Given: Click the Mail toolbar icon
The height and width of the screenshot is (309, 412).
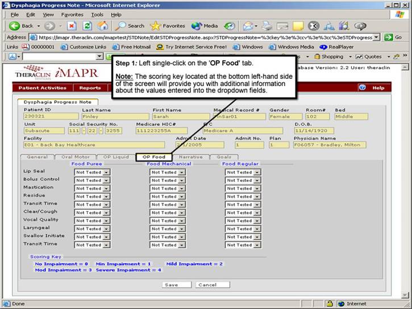Looking at the screenshot, I should (248, 26).
